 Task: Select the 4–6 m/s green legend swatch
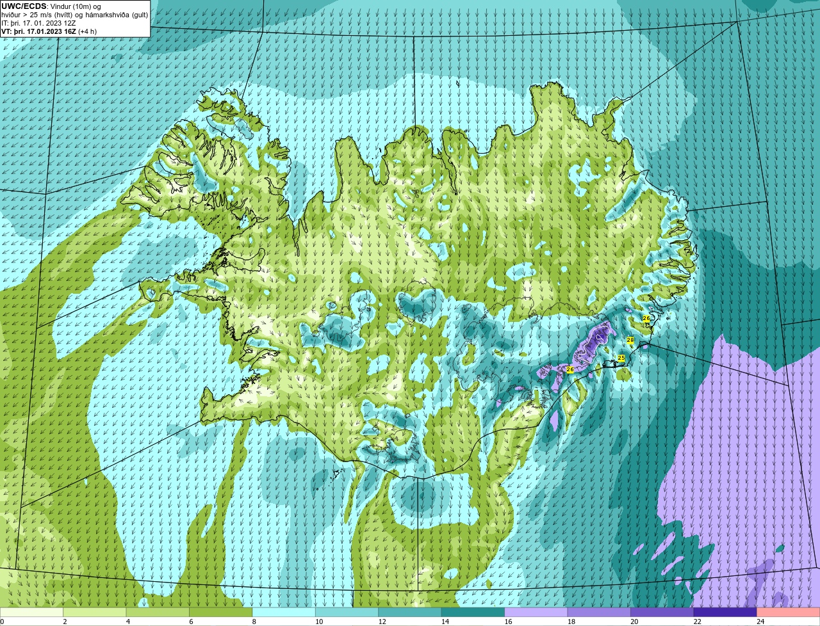pyautogui.click(x=158, y=612)
